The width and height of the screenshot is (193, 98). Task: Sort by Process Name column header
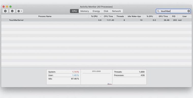click(45, 16)
